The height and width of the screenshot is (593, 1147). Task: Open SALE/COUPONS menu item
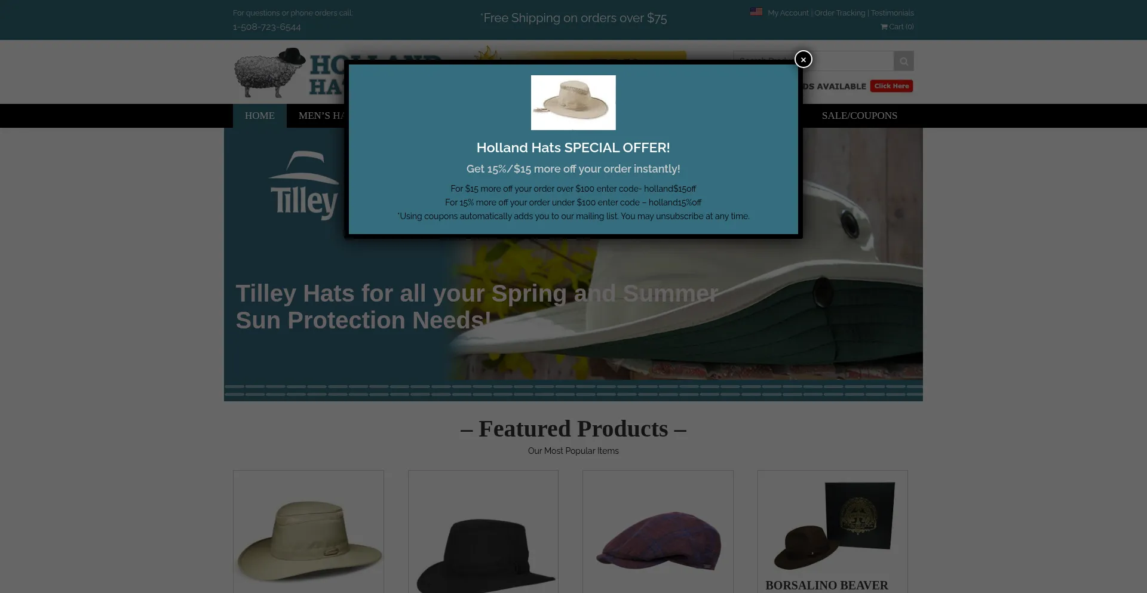[859, 116]
